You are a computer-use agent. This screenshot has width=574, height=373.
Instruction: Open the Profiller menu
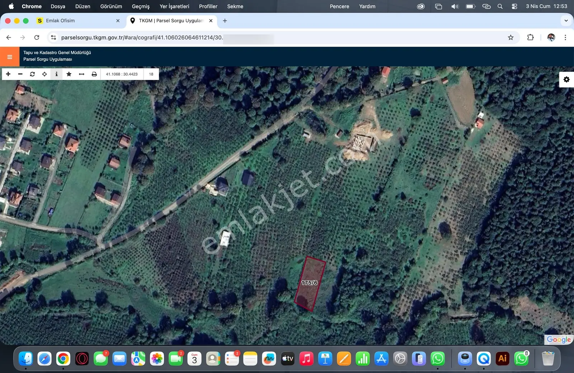click(208, 6)
